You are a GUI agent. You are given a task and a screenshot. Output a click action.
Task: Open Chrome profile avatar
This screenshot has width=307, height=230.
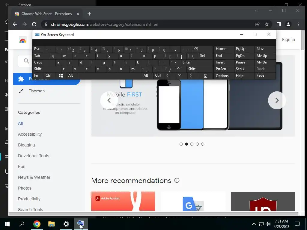(288, 24)
